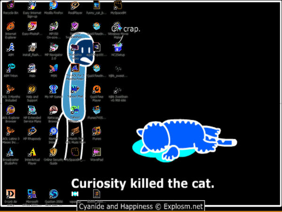Launch the AOL Explorer Browser shortcut
282x212 pixels.
click(x=11, y=110)
